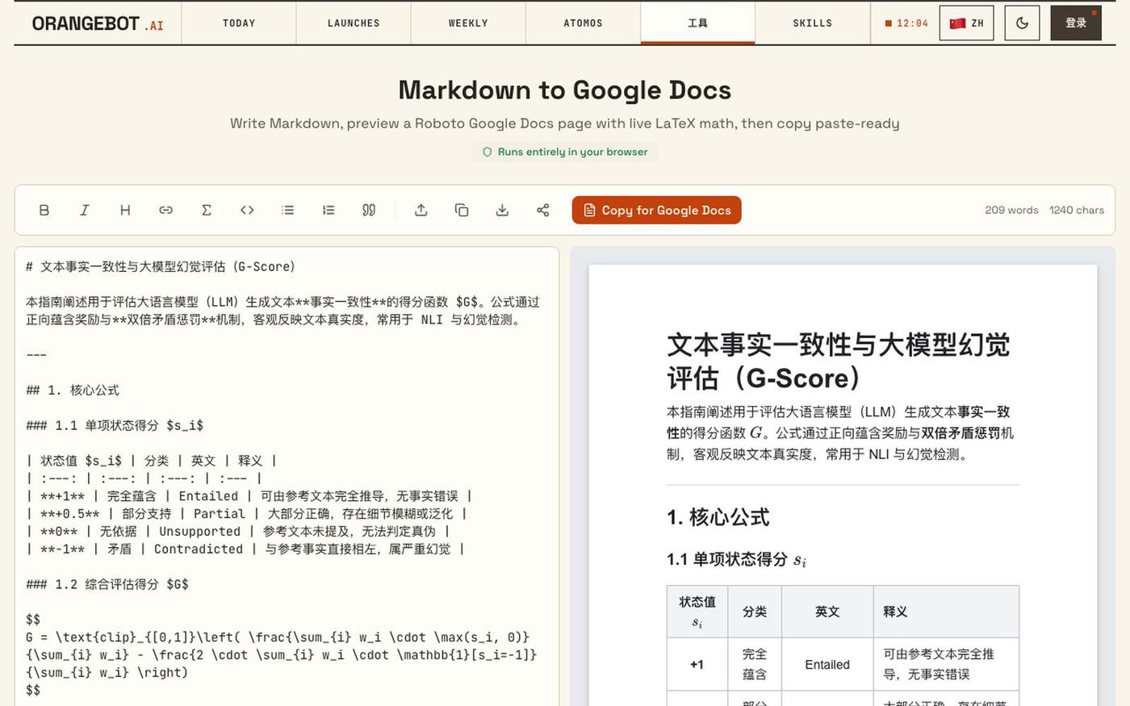This screenshot has height=706, width=1130.
Task: Click the 登录 login button
Action: (x=1076, y=23)
